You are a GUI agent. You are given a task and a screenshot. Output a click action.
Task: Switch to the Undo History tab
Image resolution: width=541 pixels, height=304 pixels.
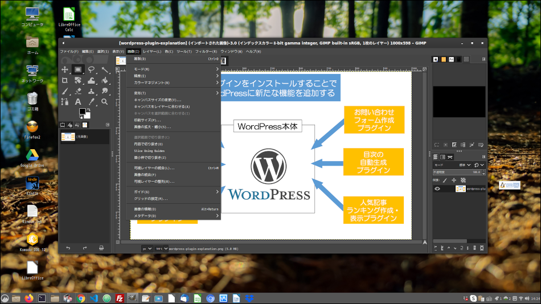[x=77, y=125]
